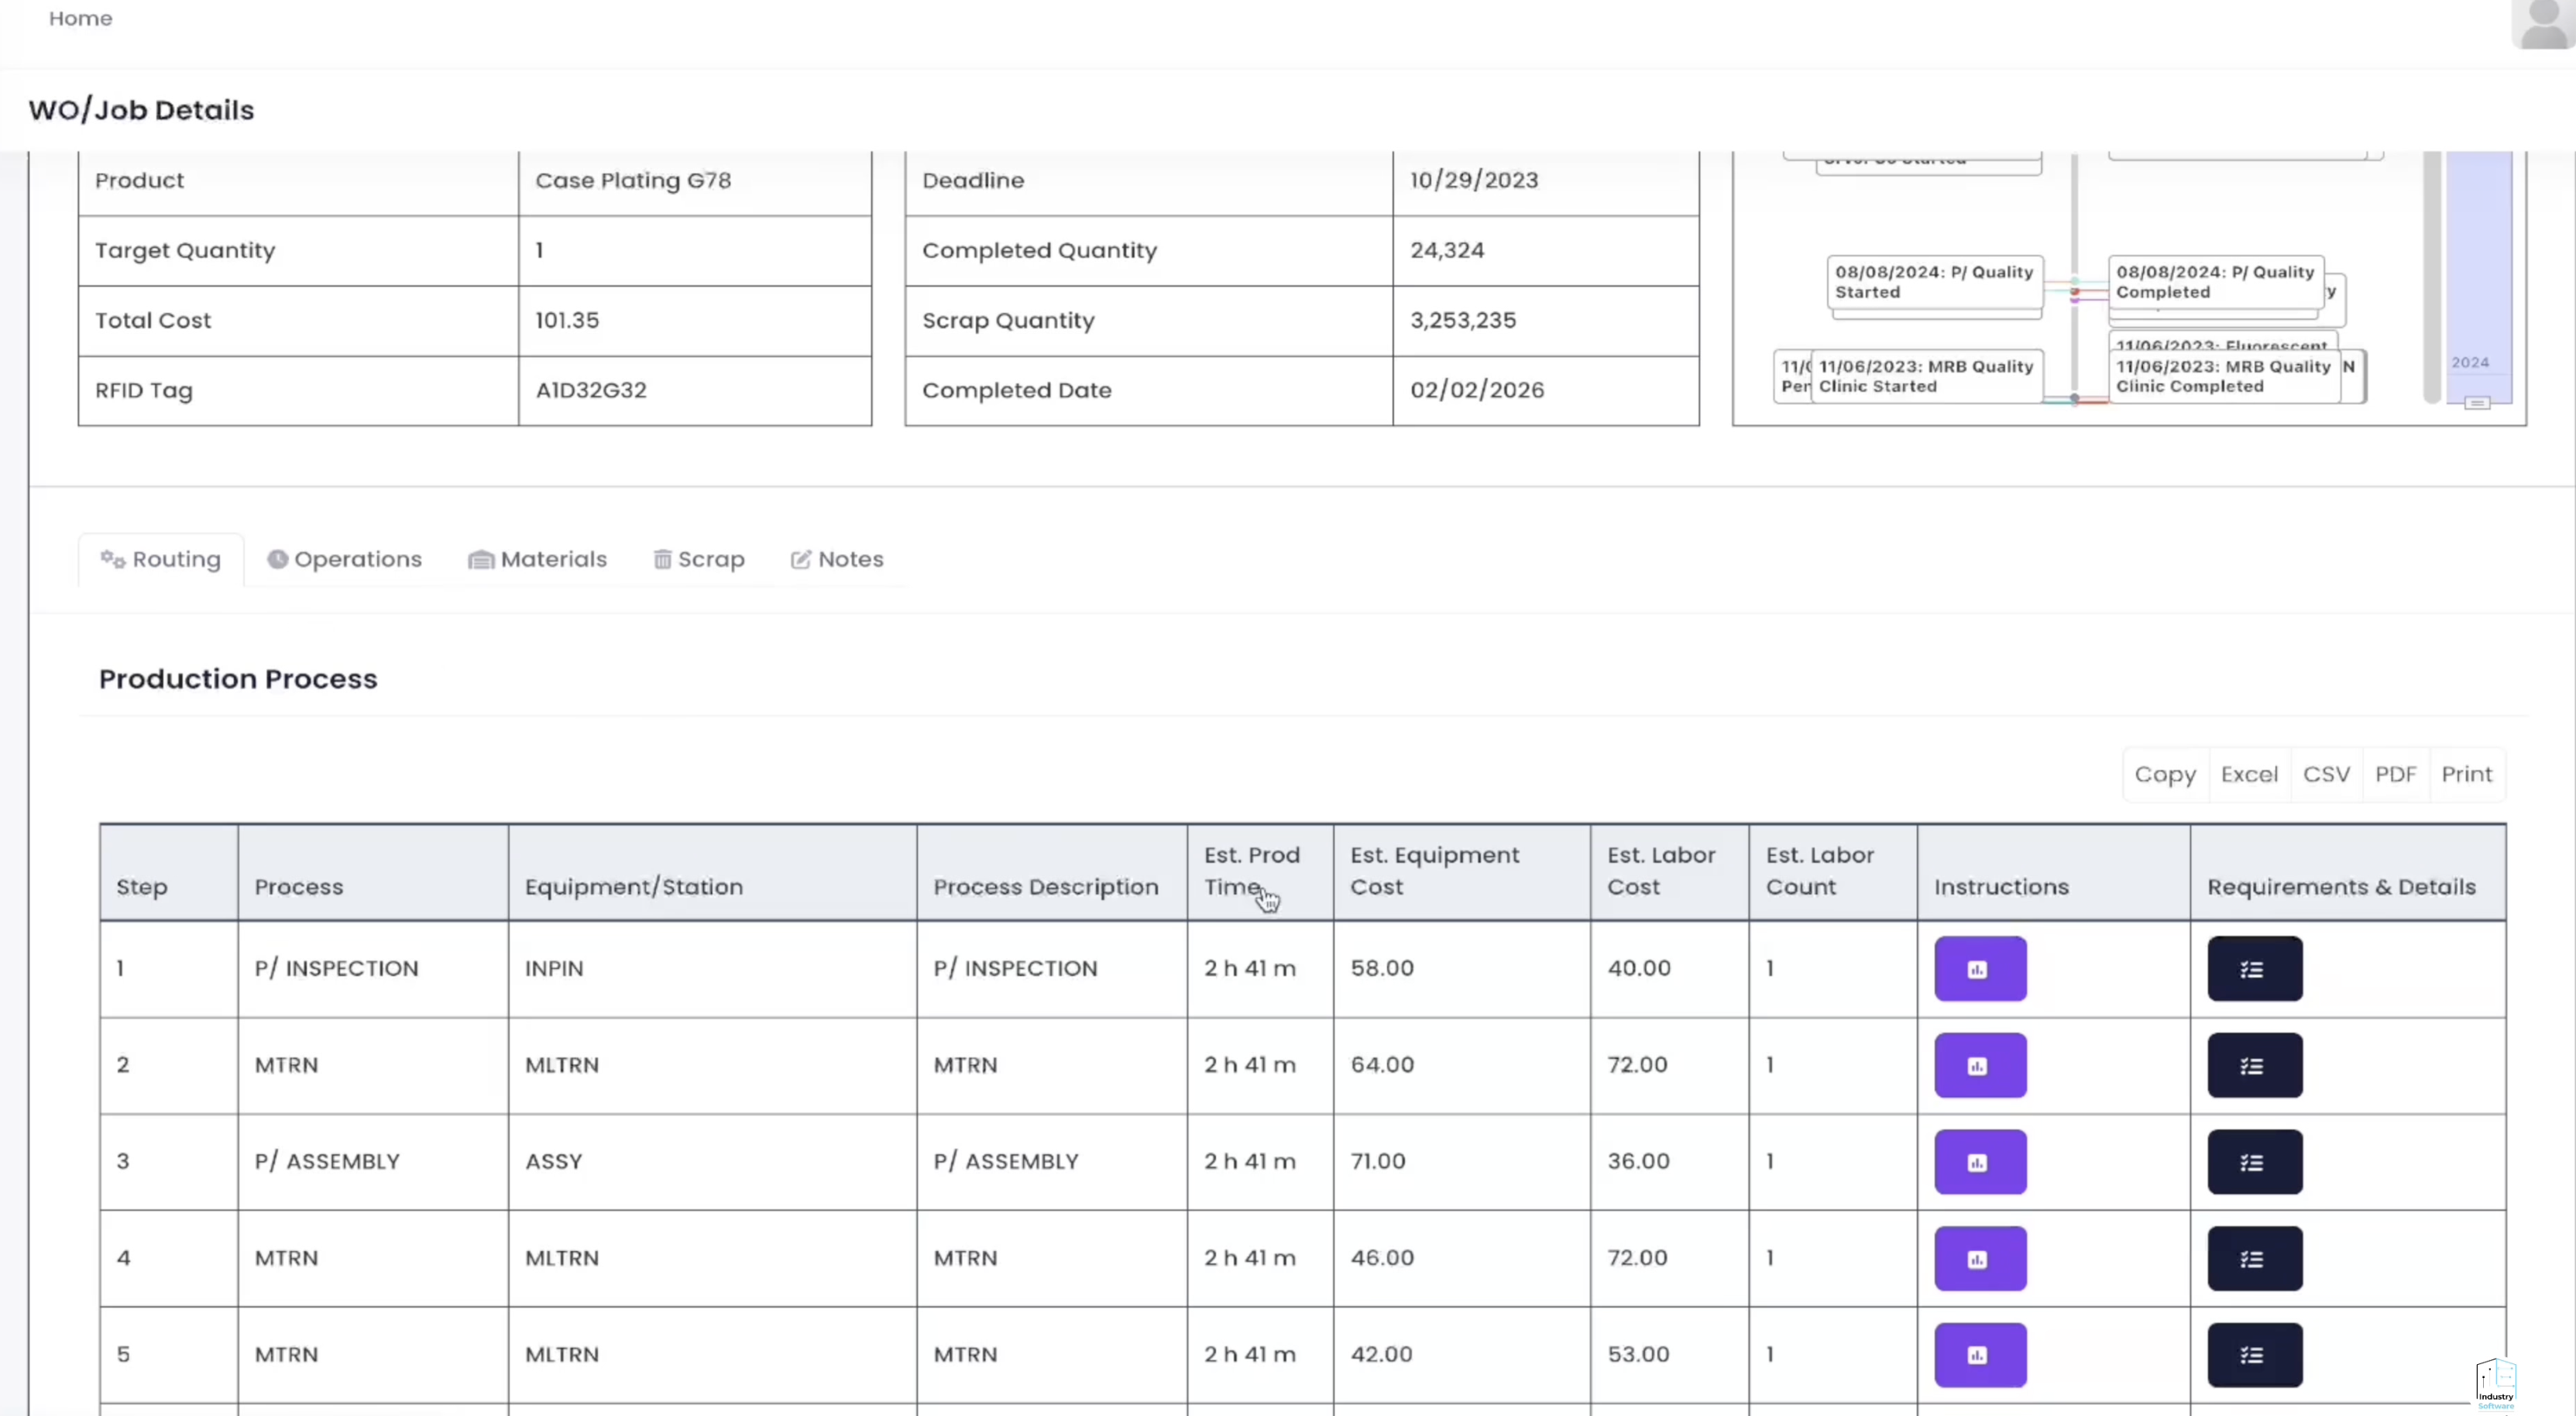The width and height of the screenshot is (2576, 1416).
Task: Click the Copy export button
Action: pos(2164,774)
